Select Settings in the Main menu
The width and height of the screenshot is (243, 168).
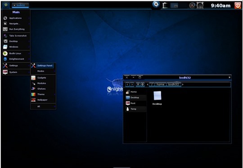(x=16, y=66)
